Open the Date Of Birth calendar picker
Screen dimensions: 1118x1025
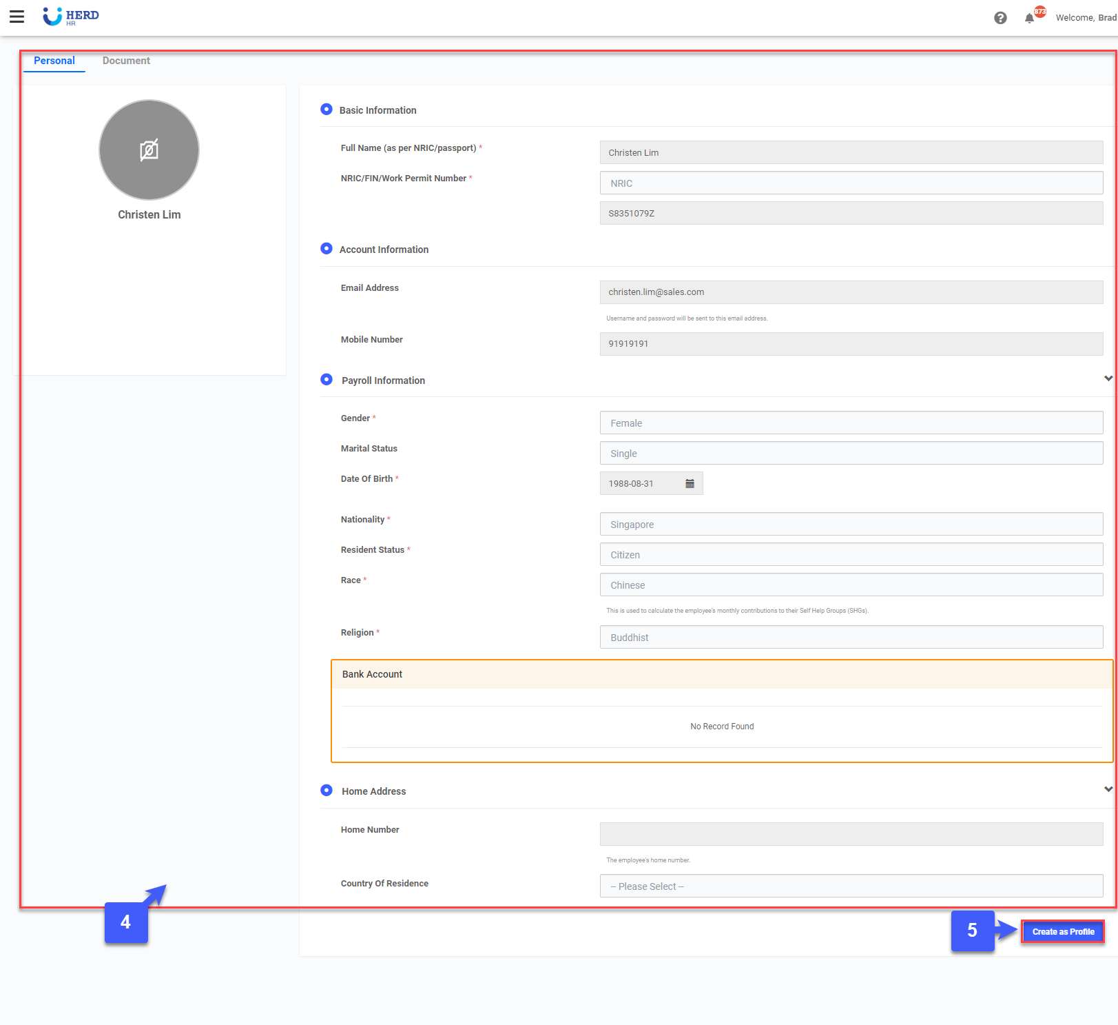690,483
